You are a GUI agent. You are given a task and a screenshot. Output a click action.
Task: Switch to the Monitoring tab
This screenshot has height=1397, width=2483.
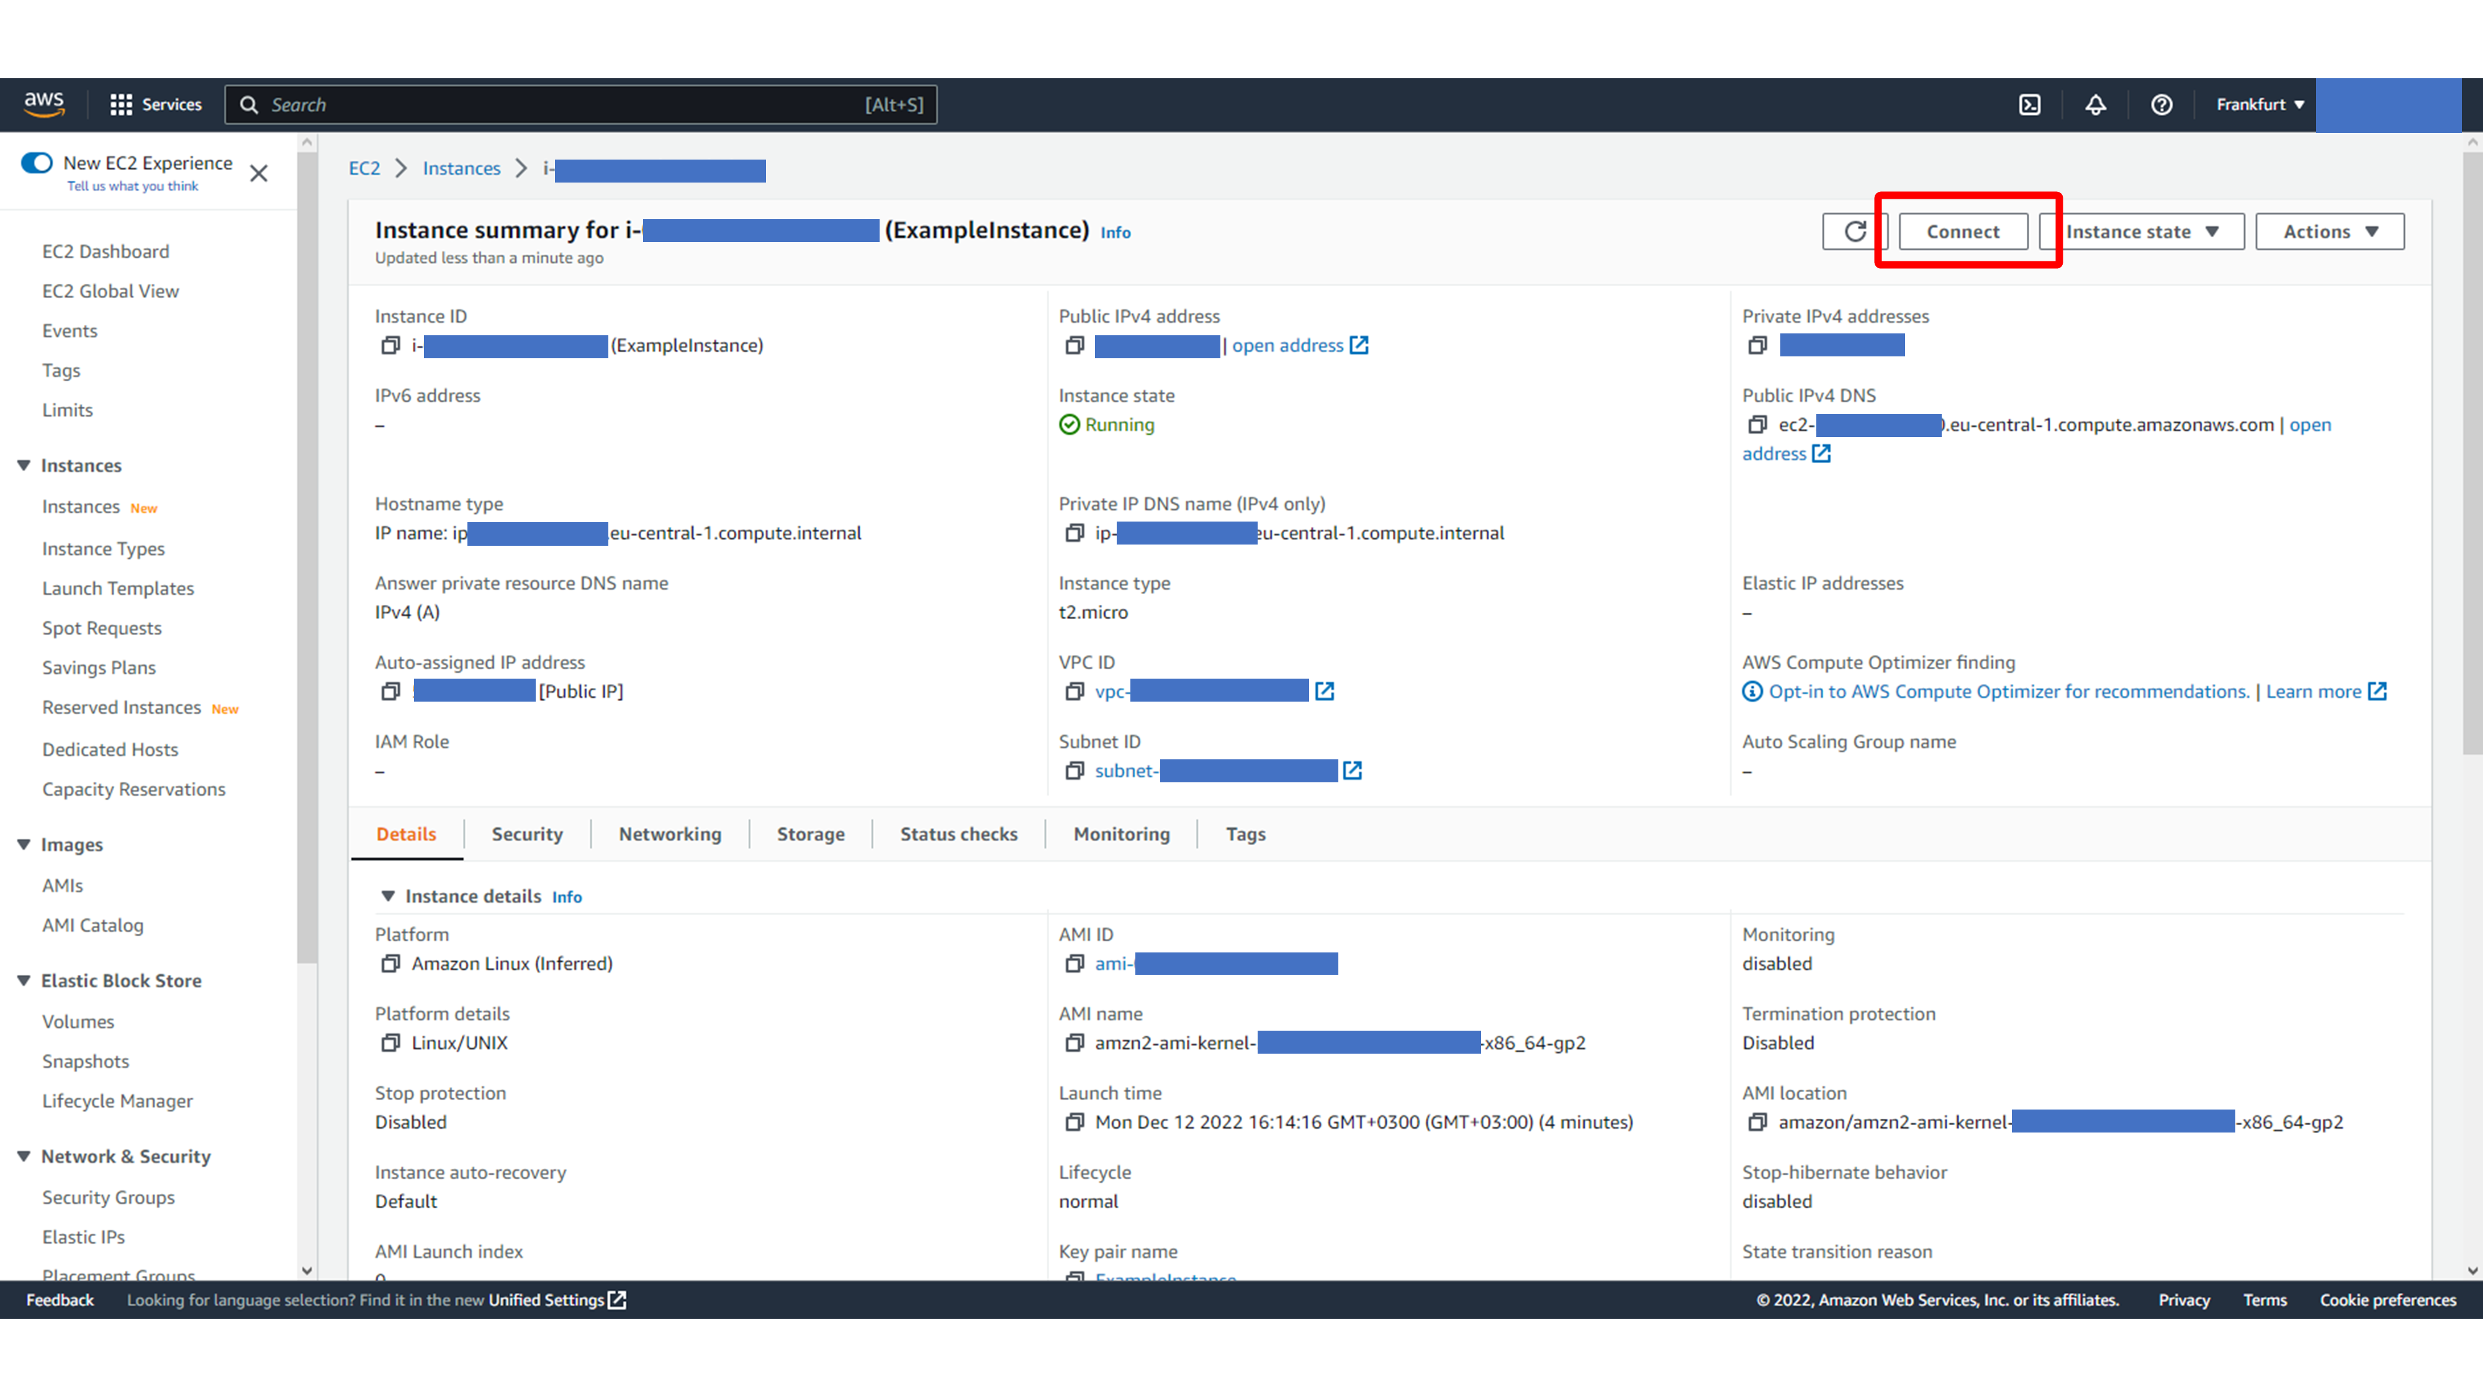[x=1122, y=834]
